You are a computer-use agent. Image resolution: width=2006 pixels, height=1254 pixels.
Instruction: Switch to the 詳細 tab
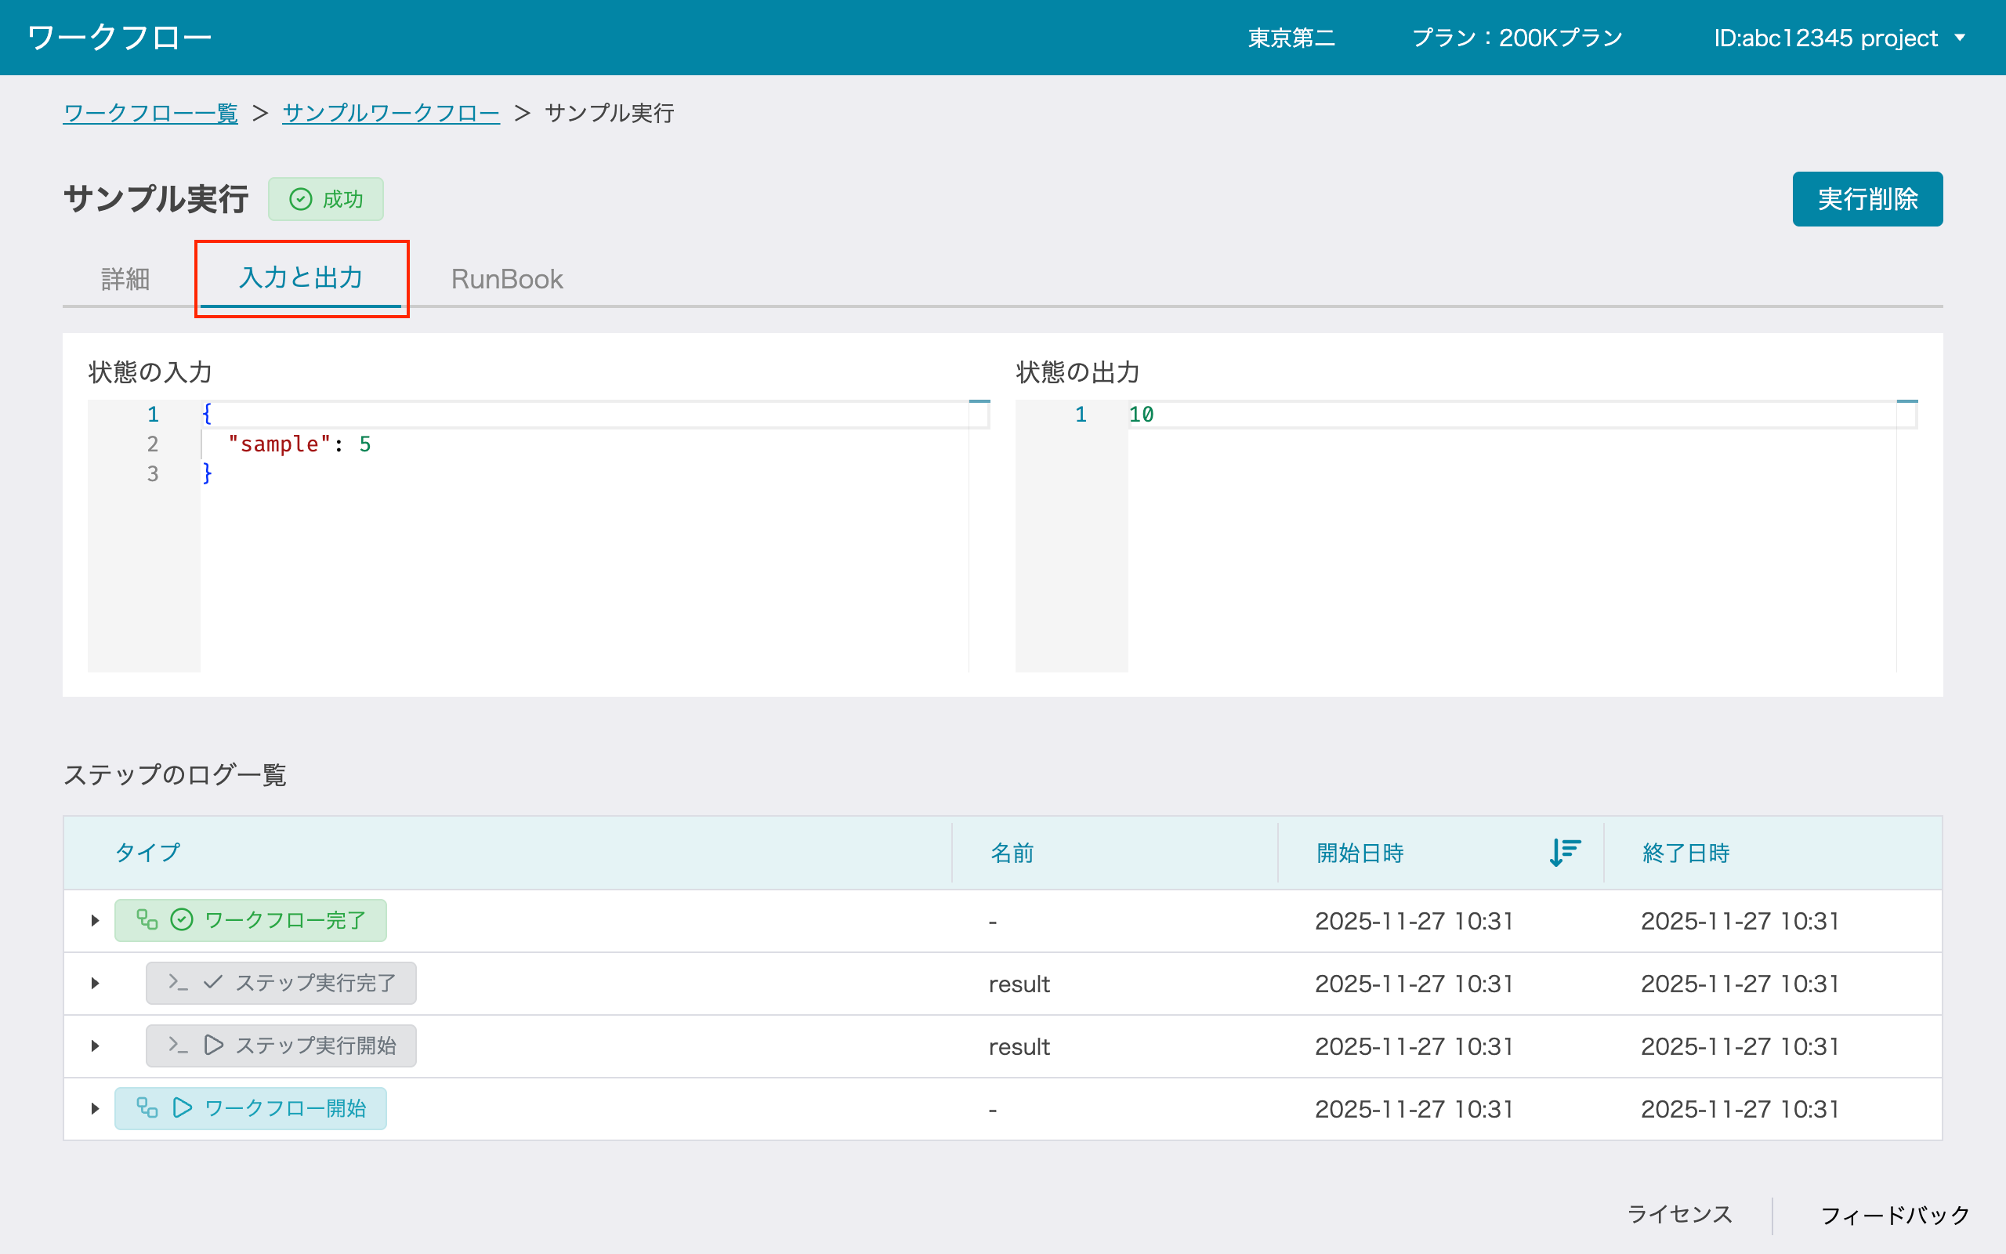coord(125,279)
